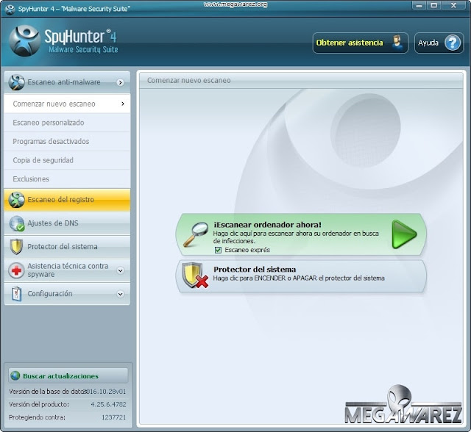Open Programas desactivados
Screen dimensions: 471x432
[x=67, y=142]
